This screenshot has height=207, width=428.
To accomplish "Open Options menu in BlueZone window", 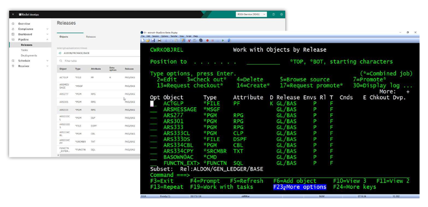I will (x=165, y=36).
